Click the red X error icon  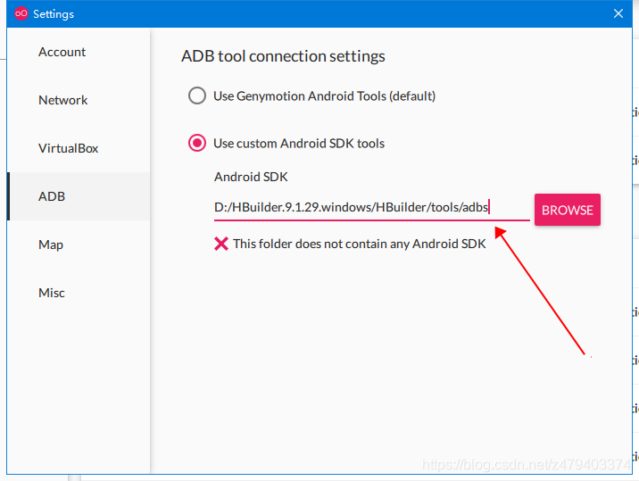click(221, 244)
